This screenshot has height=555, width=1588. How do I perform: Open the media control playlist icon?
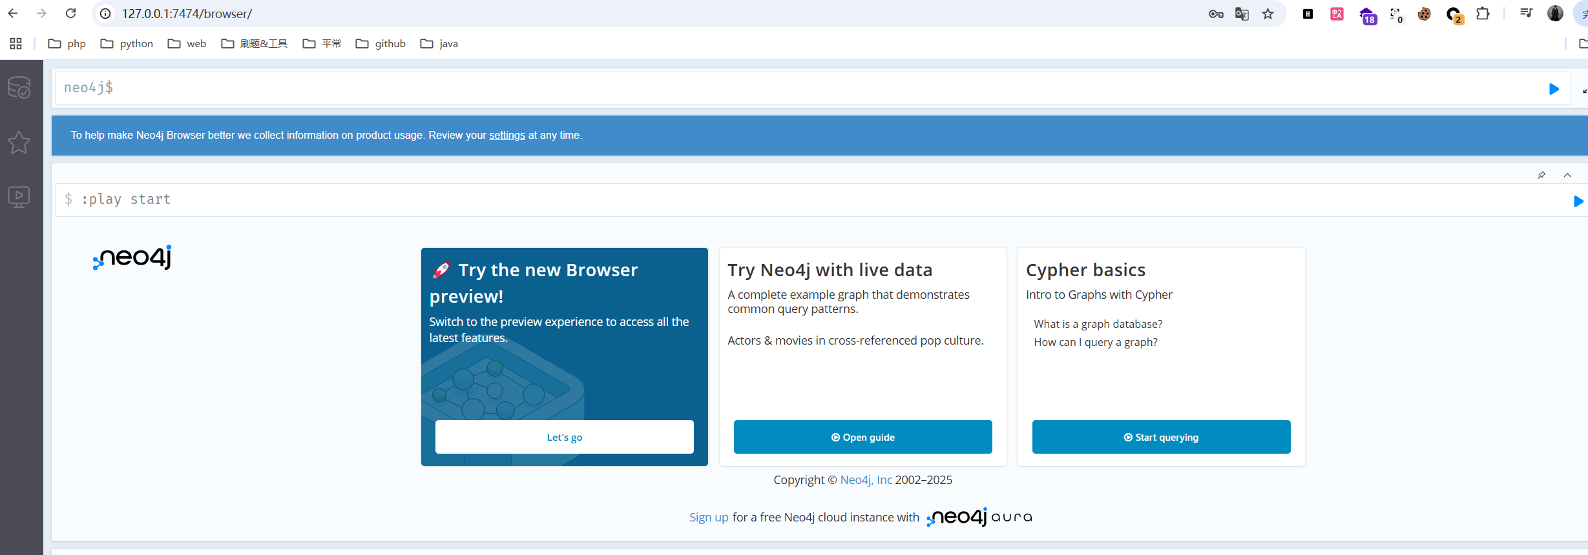tap(1526, 13)
